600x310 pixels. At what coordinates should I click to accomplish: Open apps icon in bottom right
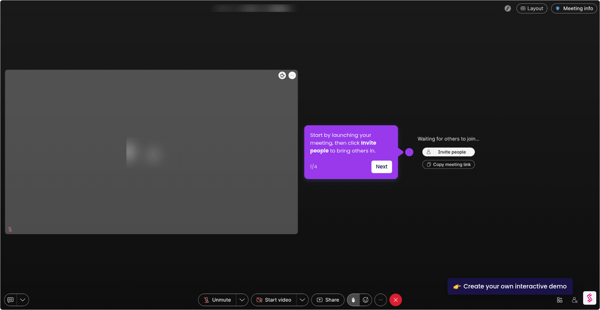coord(560,300)
